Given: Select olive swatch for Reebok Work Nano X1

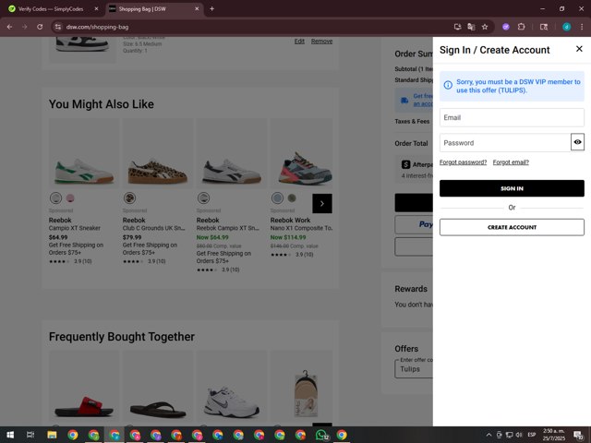Looking at the screenshot, I should tap(292, 198).
